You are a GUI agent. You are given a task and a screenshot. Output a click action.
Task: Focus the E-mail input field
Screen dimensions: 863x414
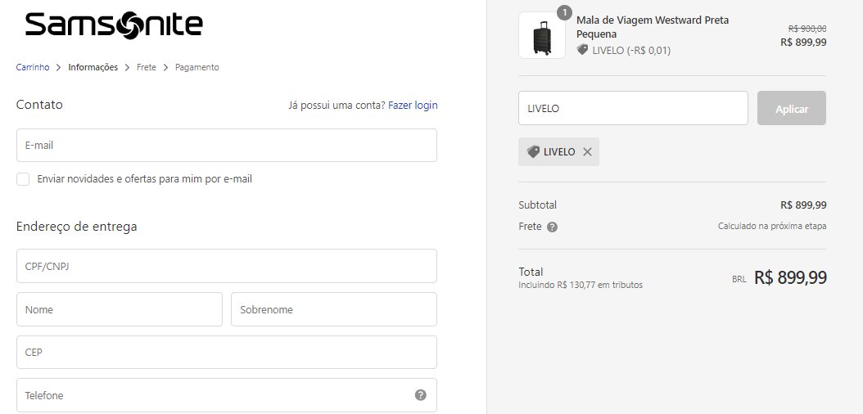coord(227,145)
